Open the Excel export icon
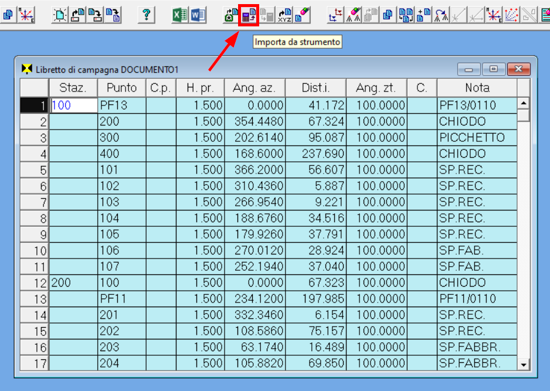The image size is (550, 391). click(x=180, y=15)
